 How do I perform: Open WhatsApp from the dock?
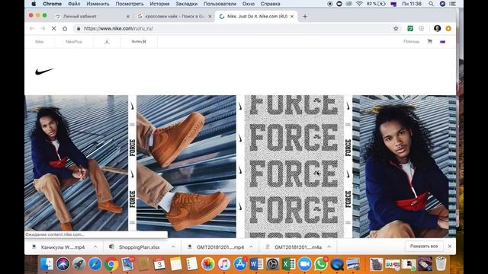tap(321, 264)
